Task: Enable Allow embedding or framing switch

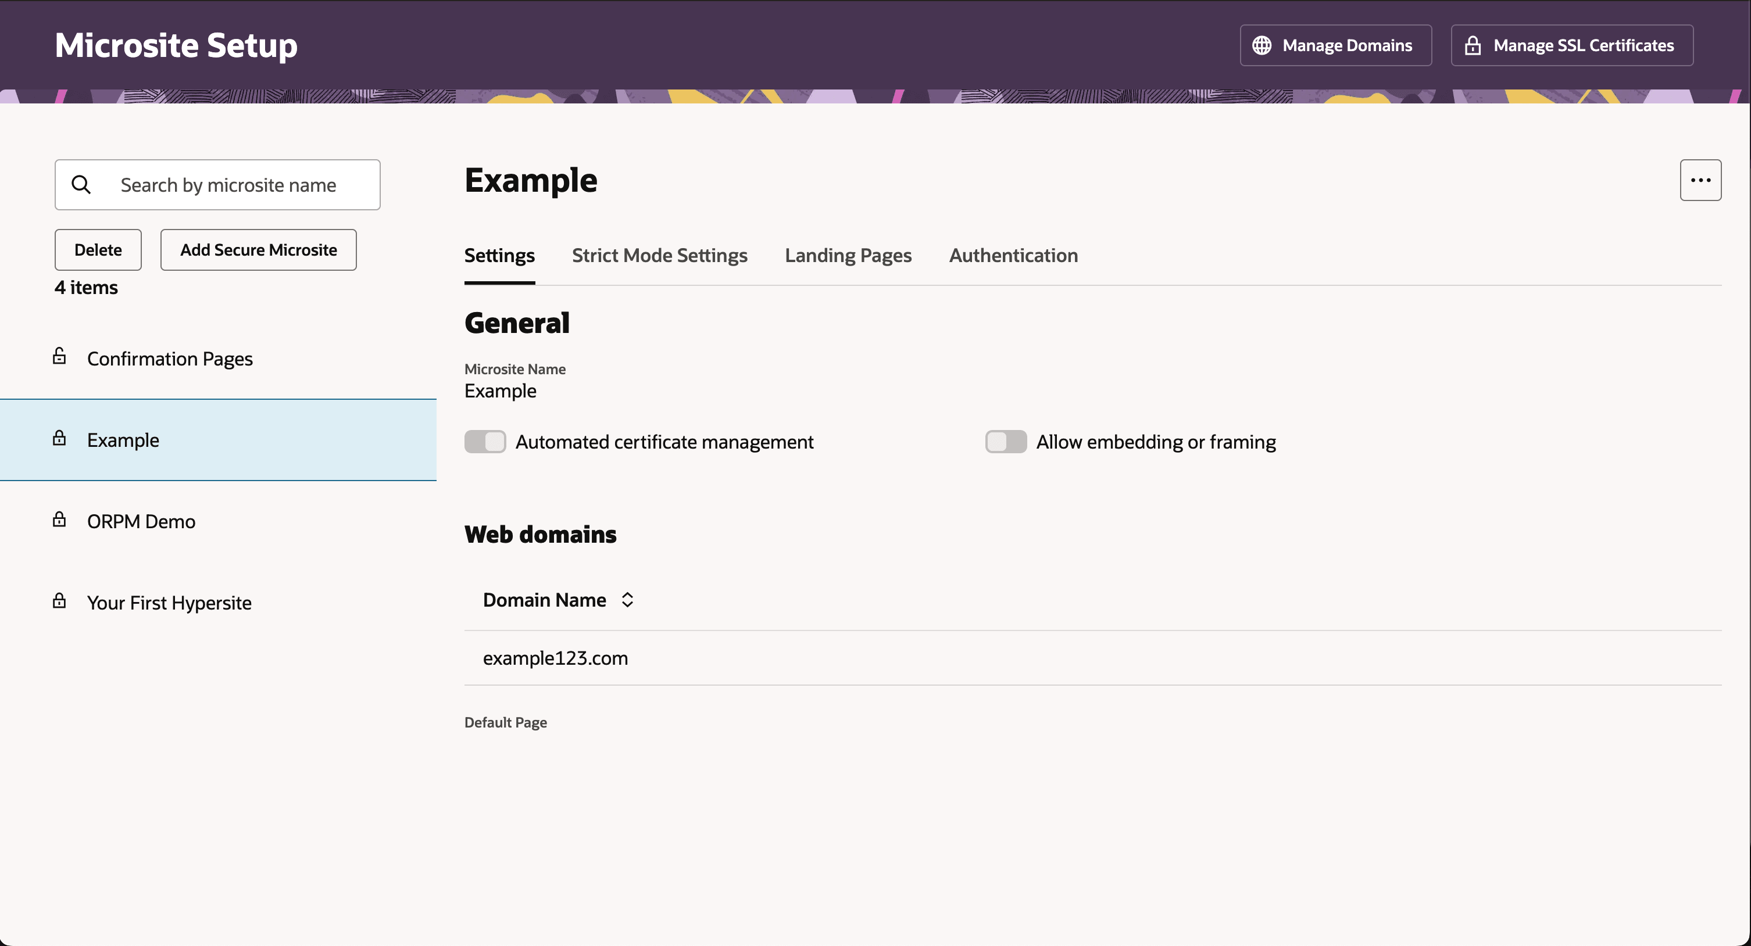Action: (x=1005, y=442)
